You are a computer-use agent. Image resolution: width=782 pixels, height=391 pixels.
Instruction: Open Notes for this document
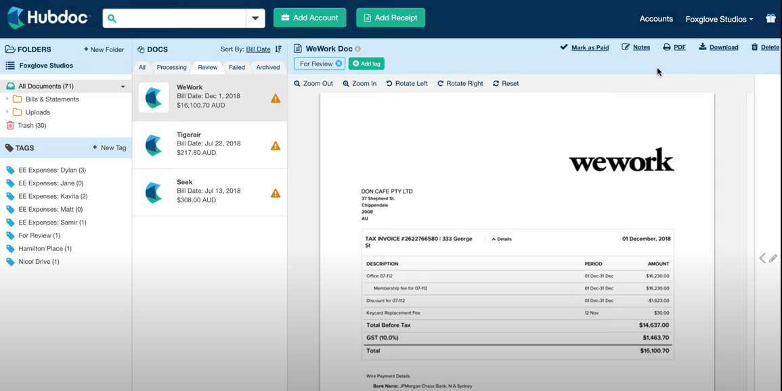[x=636, y=47]
